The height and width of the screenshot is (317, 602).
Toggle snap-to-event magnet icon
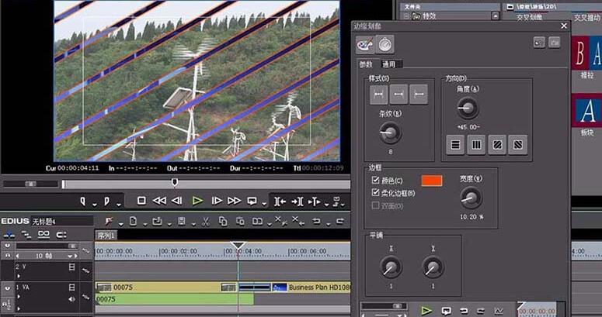pos(61,235)
